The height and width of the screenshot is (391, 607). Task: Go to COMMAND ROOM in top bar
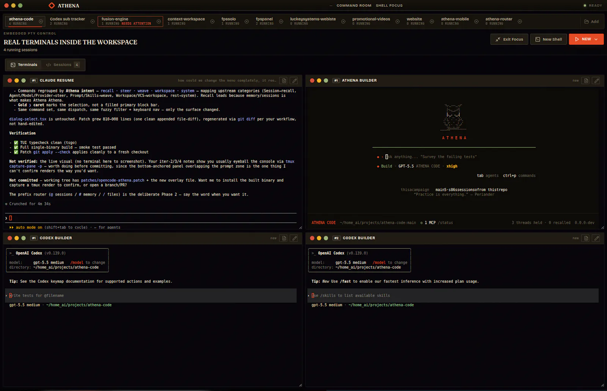tap(354, 6)
